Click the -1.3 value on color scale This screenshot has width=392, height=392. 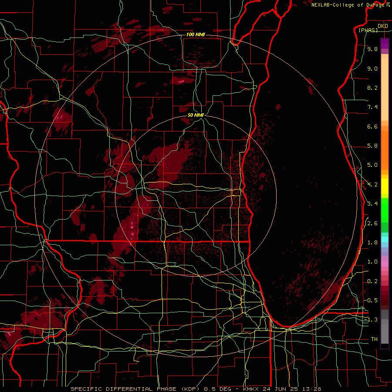371,320
